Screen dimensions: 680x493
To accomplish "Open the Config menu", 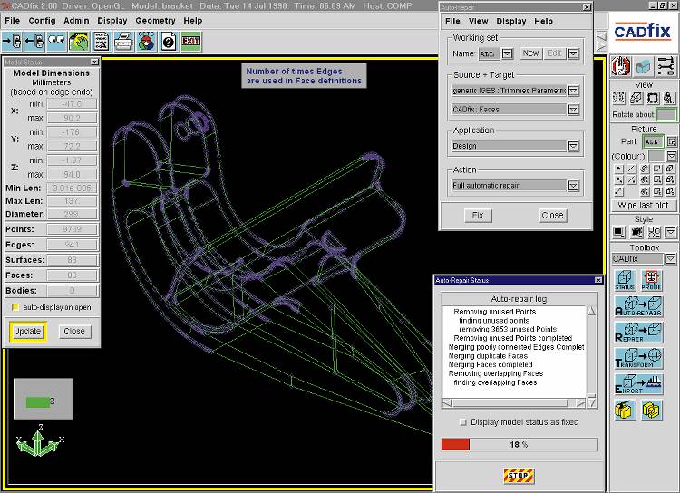I will 42,20.
